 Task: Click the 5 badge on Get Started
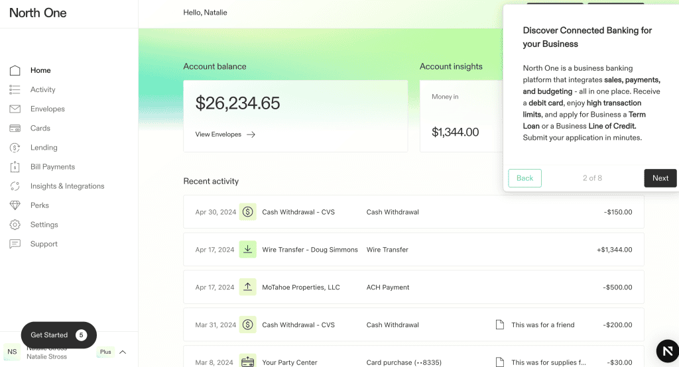coord(81,335)
